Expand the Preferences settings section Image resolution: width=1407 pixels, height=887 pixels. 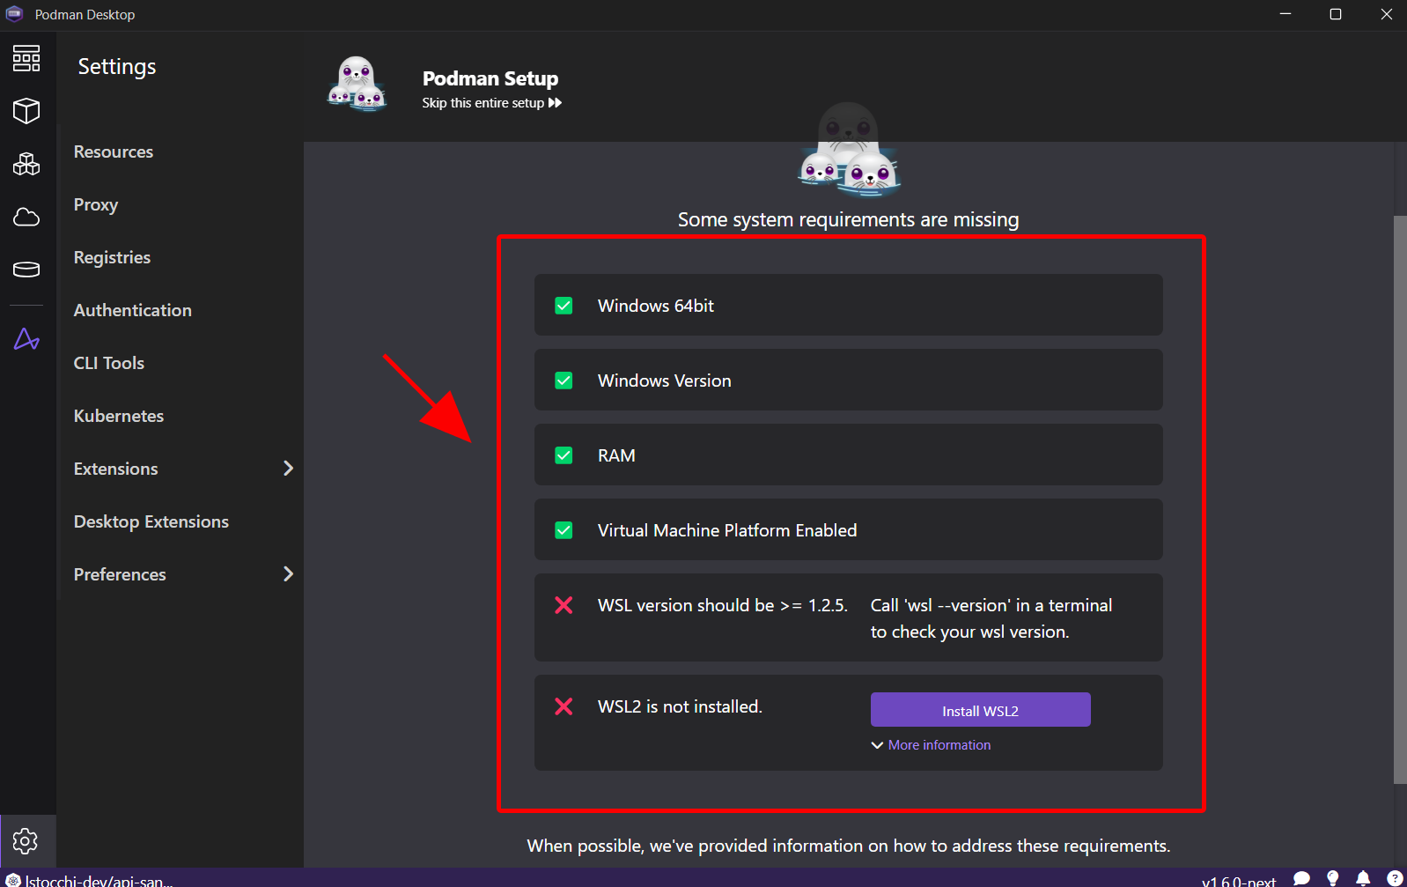click(288, 574)
